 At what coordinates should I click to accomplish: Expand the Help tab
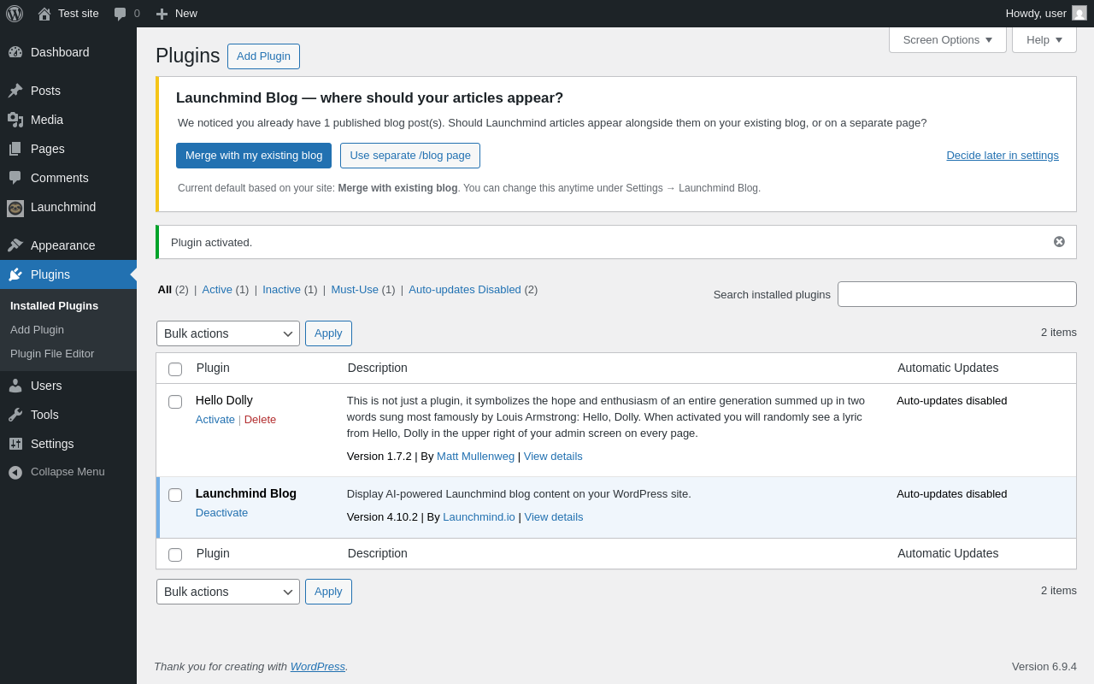click(x=1044, y=39)
